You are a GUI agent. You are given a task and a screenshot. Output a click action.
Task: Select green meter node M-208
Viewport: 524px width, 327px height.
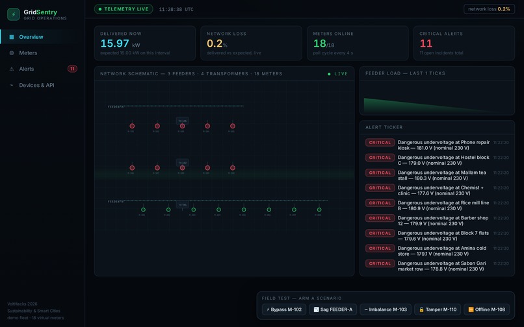coord(319,210)
